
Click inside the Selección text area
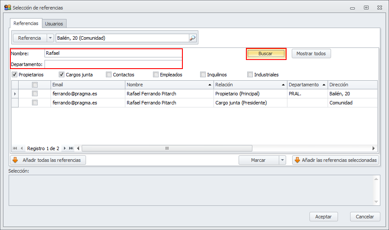click(x=191, y=190)
